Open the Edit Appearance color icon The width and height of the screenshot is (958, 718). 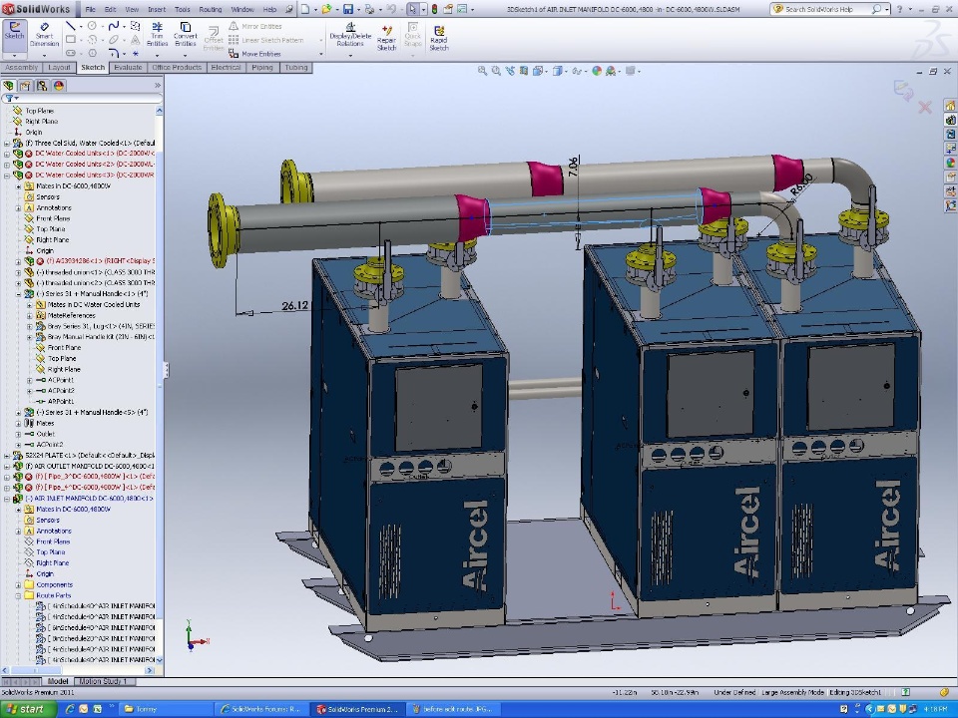pyautogui.click(x=597, y=71)
